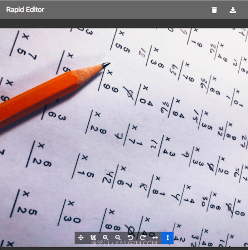The height and width of the screenshot is (250, 248).
Task: Select the Move/pan tool in bottom toolbar
Action: 81,238
